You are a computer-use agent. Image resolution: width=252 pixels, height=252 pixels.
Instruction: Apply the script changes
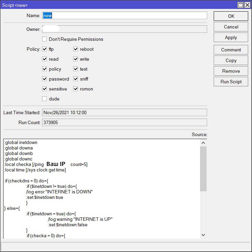click(x=231, y=37)
